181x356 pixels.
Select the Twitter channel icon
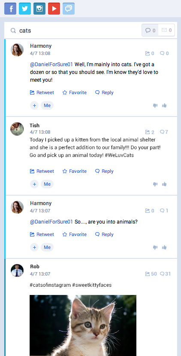pos(25,9)
